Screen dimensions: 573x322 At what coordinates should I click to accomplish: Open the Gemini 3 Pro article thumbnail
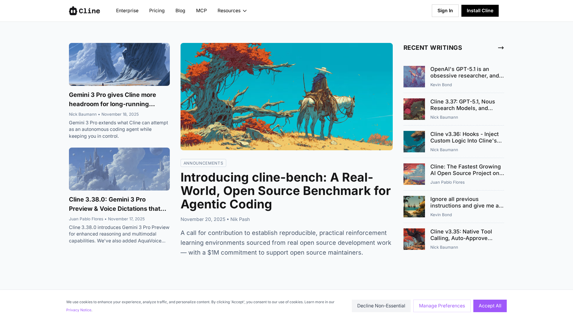(119, 64)
